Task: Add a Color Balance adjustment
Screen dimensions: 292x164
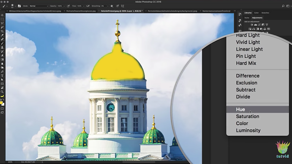Action: pos(254,29)
